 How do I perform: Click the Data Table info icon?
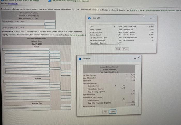click(x=89, y=18)
